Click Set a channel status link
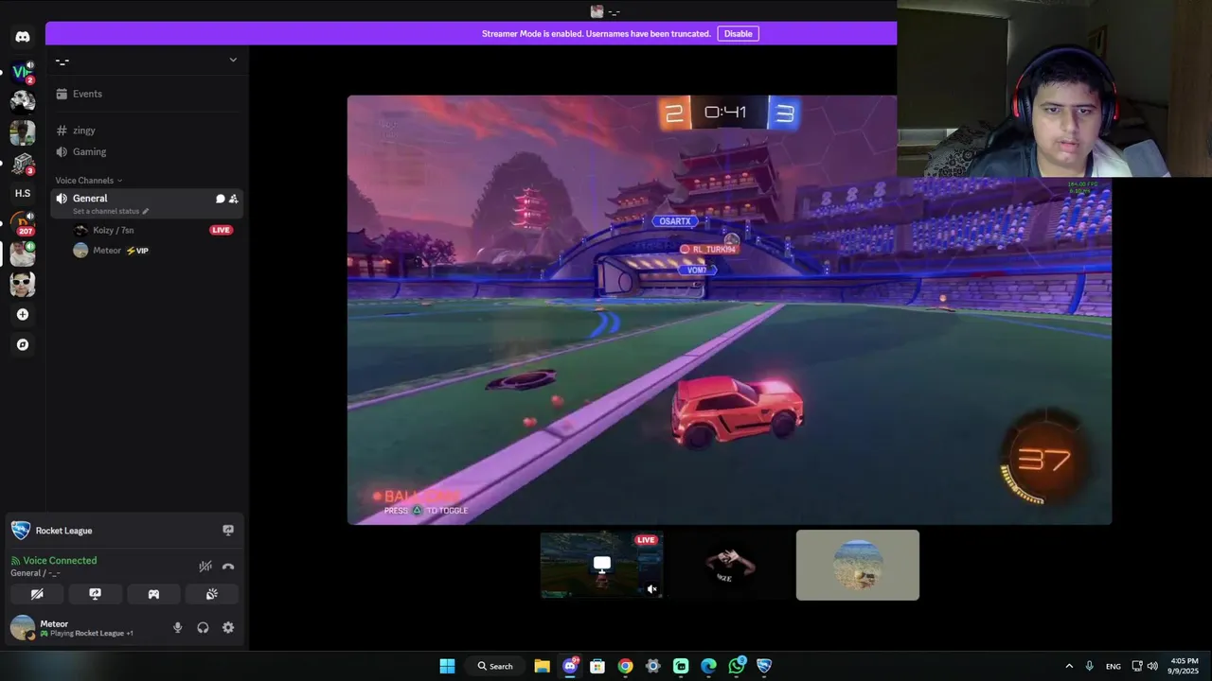This screenshot has width=1212, height=681. tap(105, 212)
